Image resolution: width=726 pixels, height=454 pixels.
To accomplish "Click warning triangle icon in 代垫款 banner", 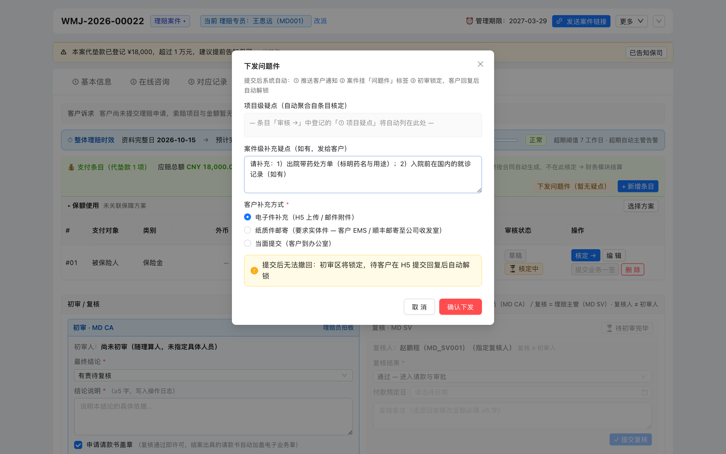I will click(x=64, y=52).
